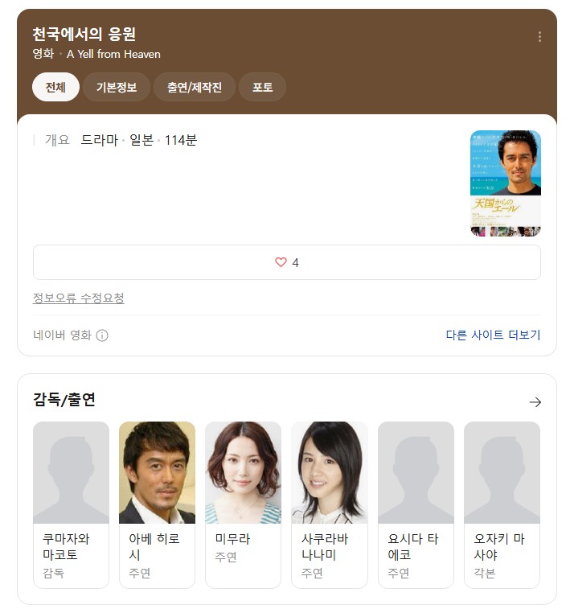Click the movie poster thumbnail
Image resolution: width=570 pixels, height=609 pixels.
pos(505,183)
